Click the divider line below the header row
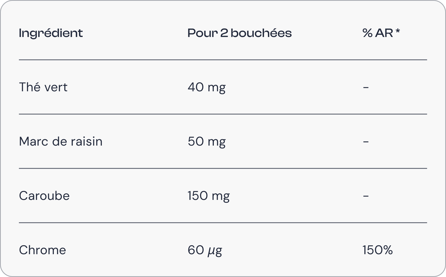This screenshot has height=277, width=446. point(223,60)
